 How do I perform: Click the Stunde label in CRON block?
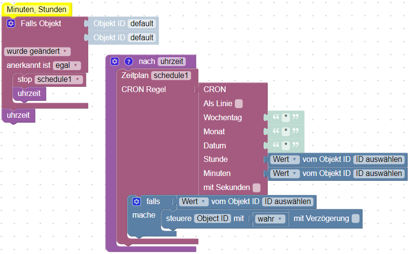tap(215, 159)
